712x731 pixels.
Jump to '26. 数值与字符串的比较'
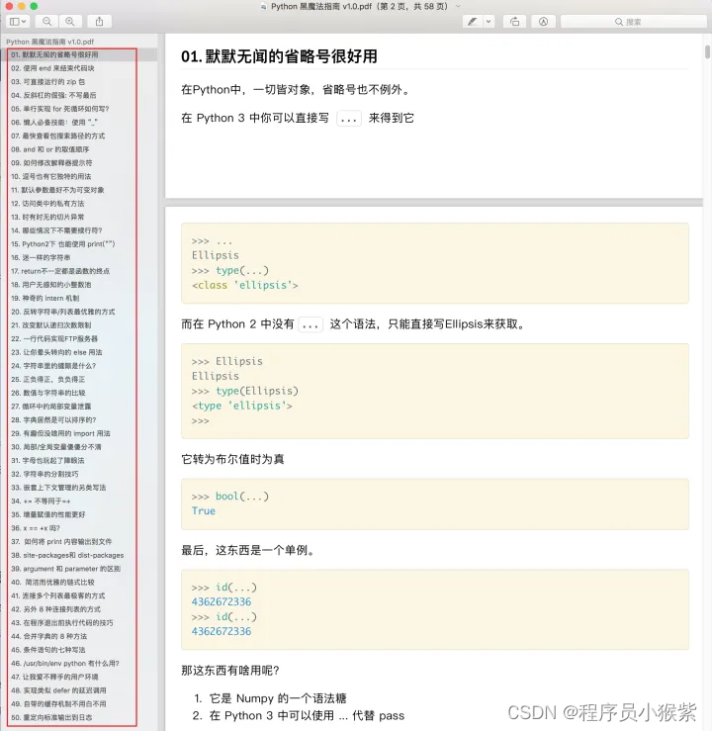tap(48, 393)
